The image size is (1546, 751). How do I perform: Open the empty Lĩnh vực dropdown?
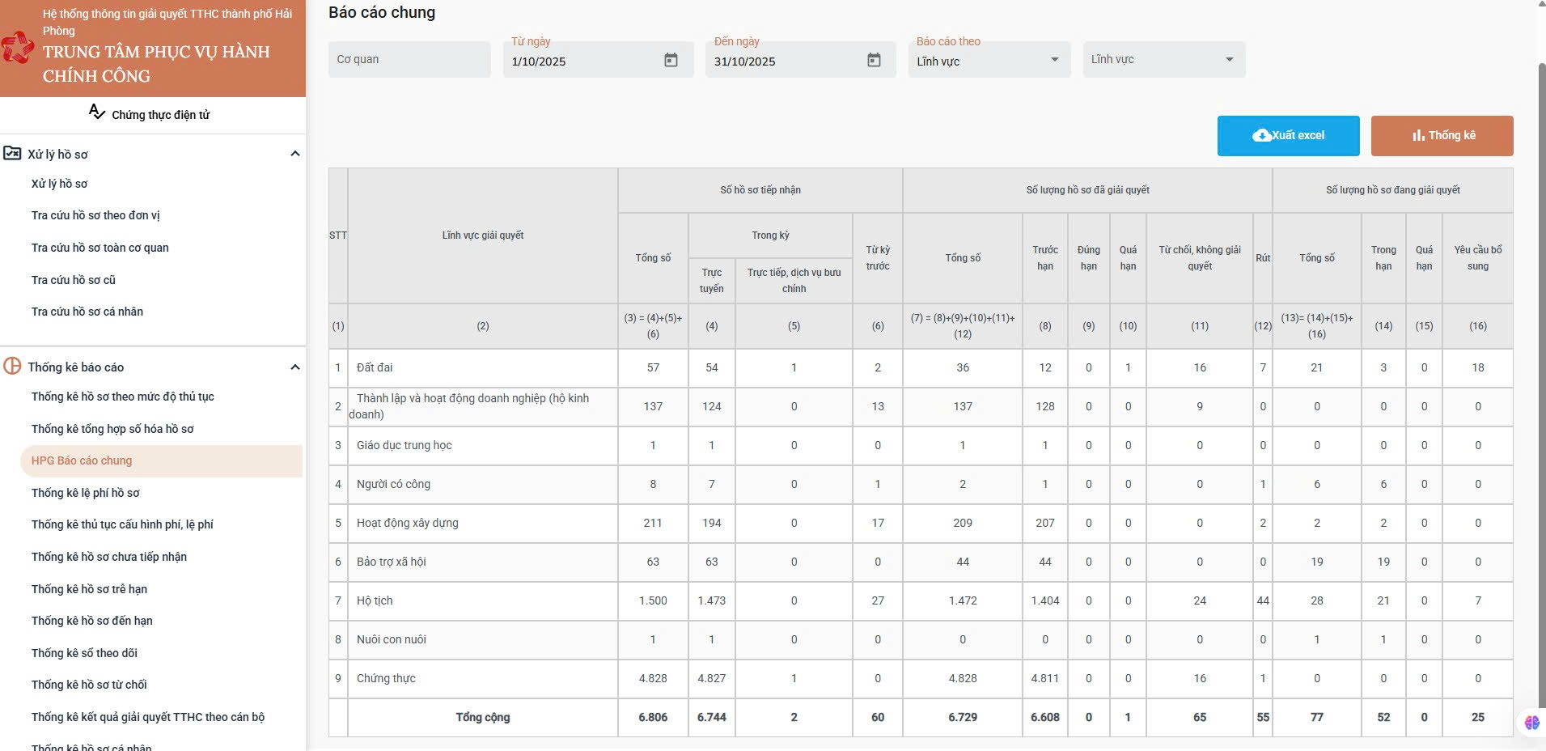tap(1163, 60)
